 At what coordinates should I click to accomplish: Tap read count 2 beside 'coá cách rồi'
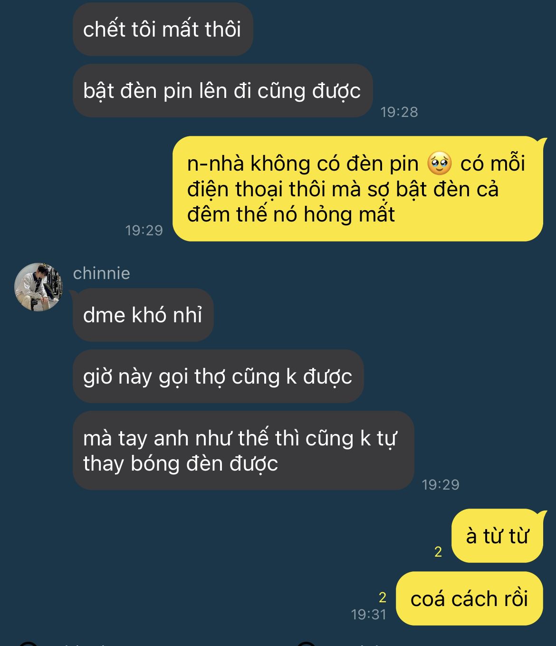point(383,597)
